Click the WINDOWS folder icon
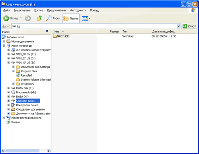The width and height of the screenshot is (199, 154). pyautogui.click(x=18, y=84)
